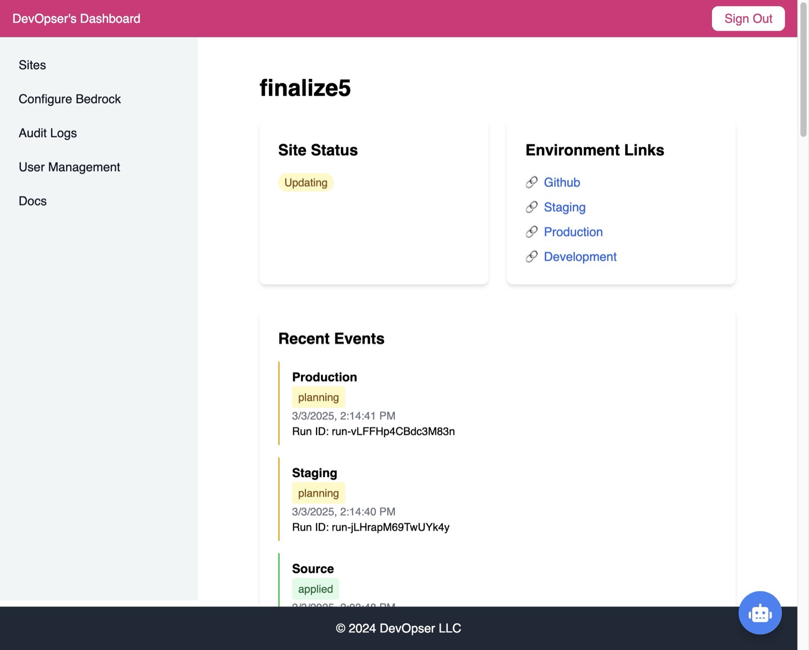The height and width of the screenshot is (650, 809).
Task: Click the 2024 DevOpser LLC footer text
Action: (398, 628)
